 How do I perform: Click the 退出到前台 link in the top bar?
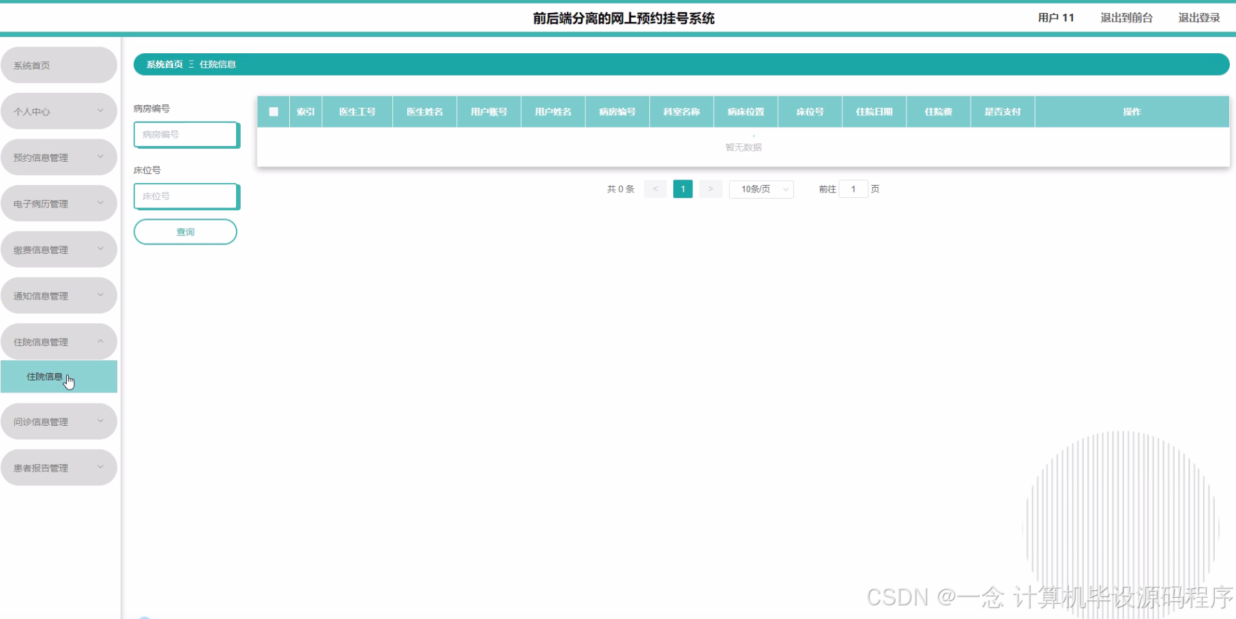(x=1126, y=17)
